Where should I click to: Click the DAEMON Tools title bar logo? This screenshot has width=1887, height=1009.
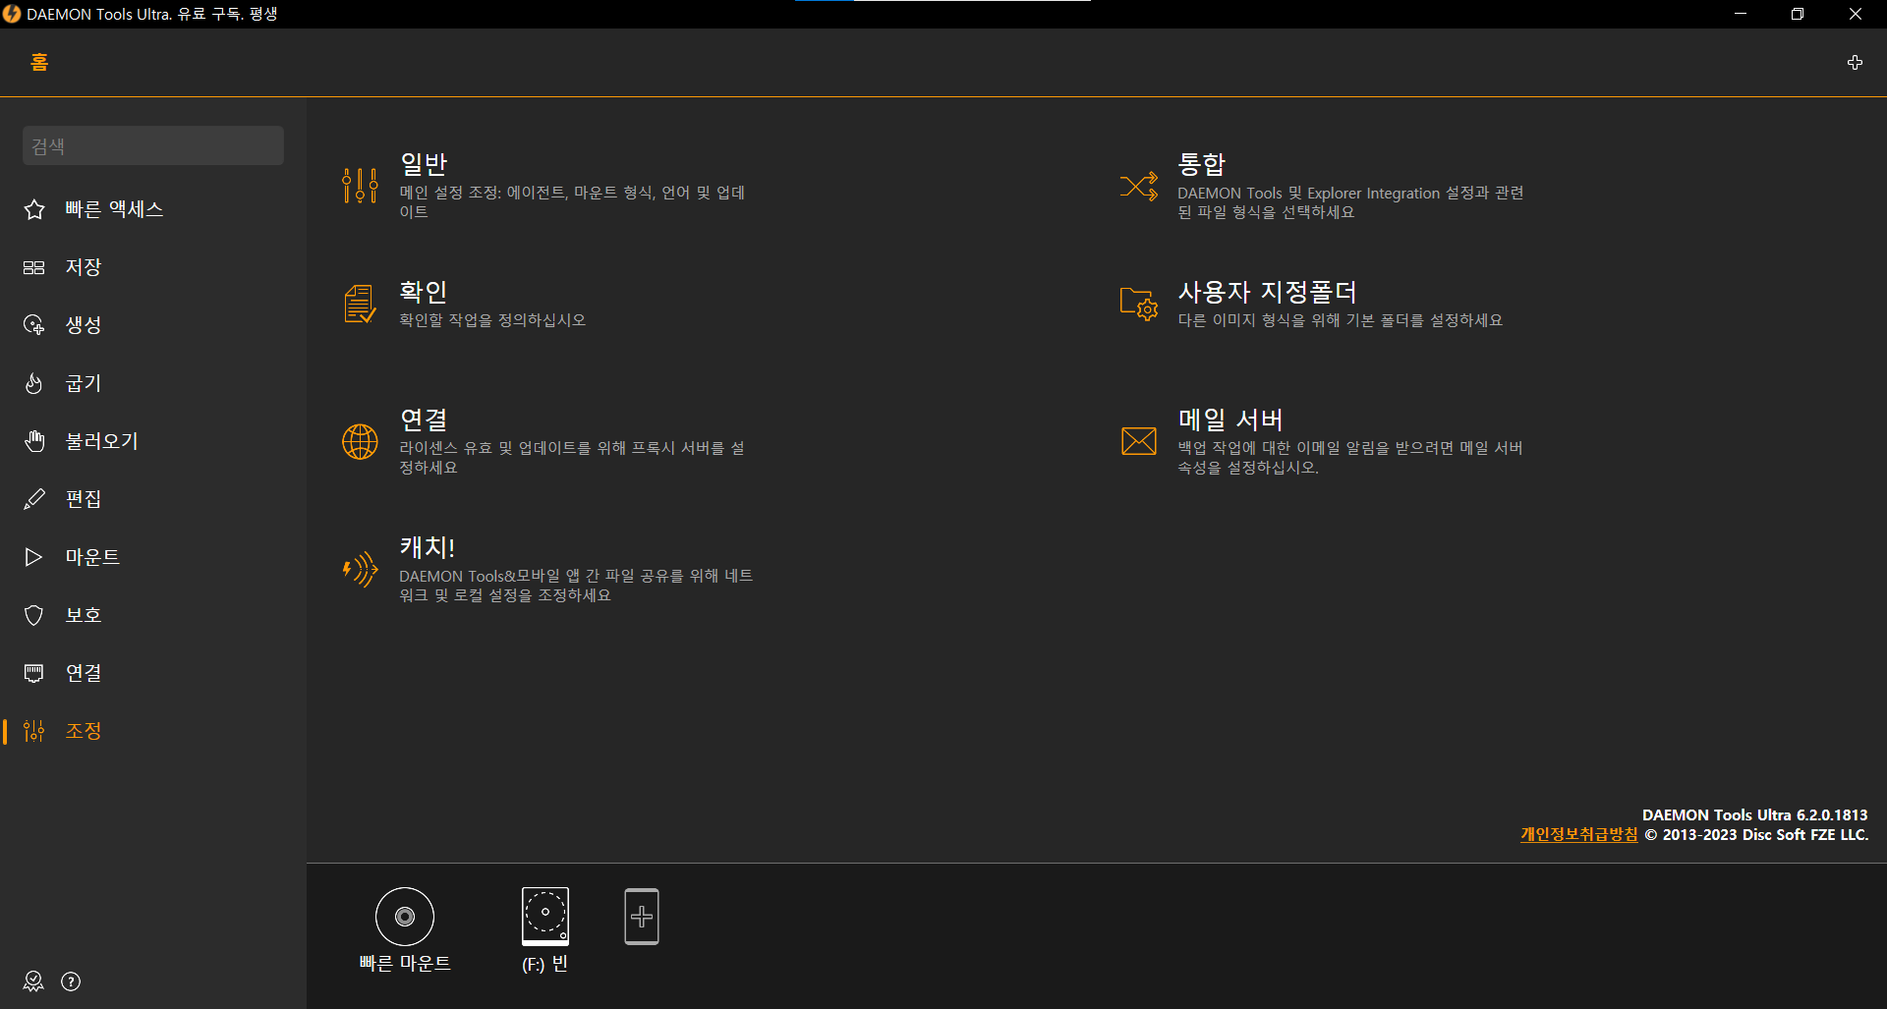(x=12, y=14)
